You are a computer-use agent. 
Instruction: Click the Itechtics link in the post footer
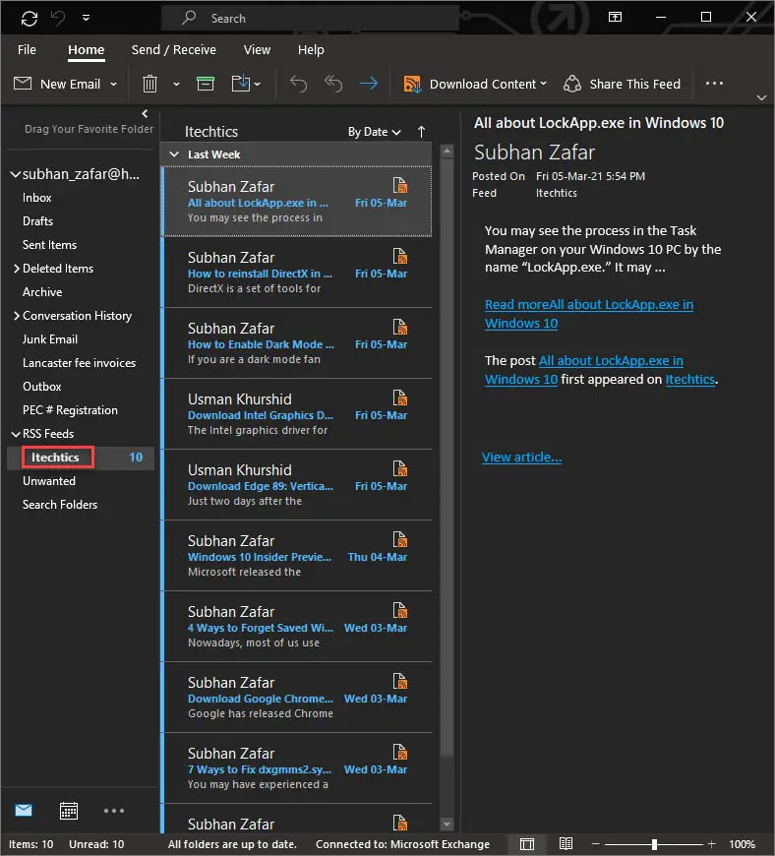pyautogui.click(x=689, y=380)
